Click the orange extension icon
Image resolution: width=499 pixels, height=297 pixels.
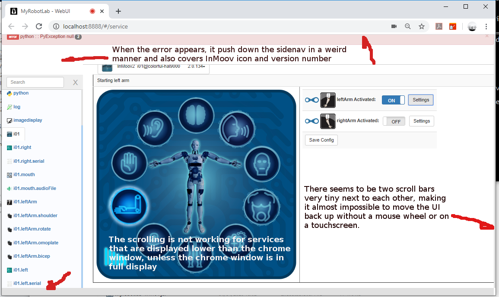point(452,26)
